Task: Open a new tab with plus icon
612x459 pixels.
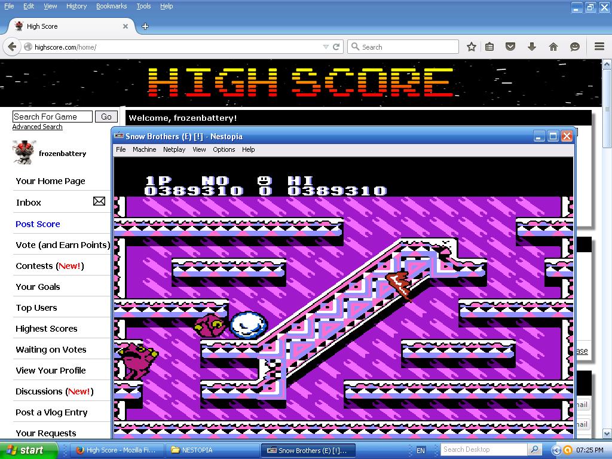Action: [x=145, y=26]
